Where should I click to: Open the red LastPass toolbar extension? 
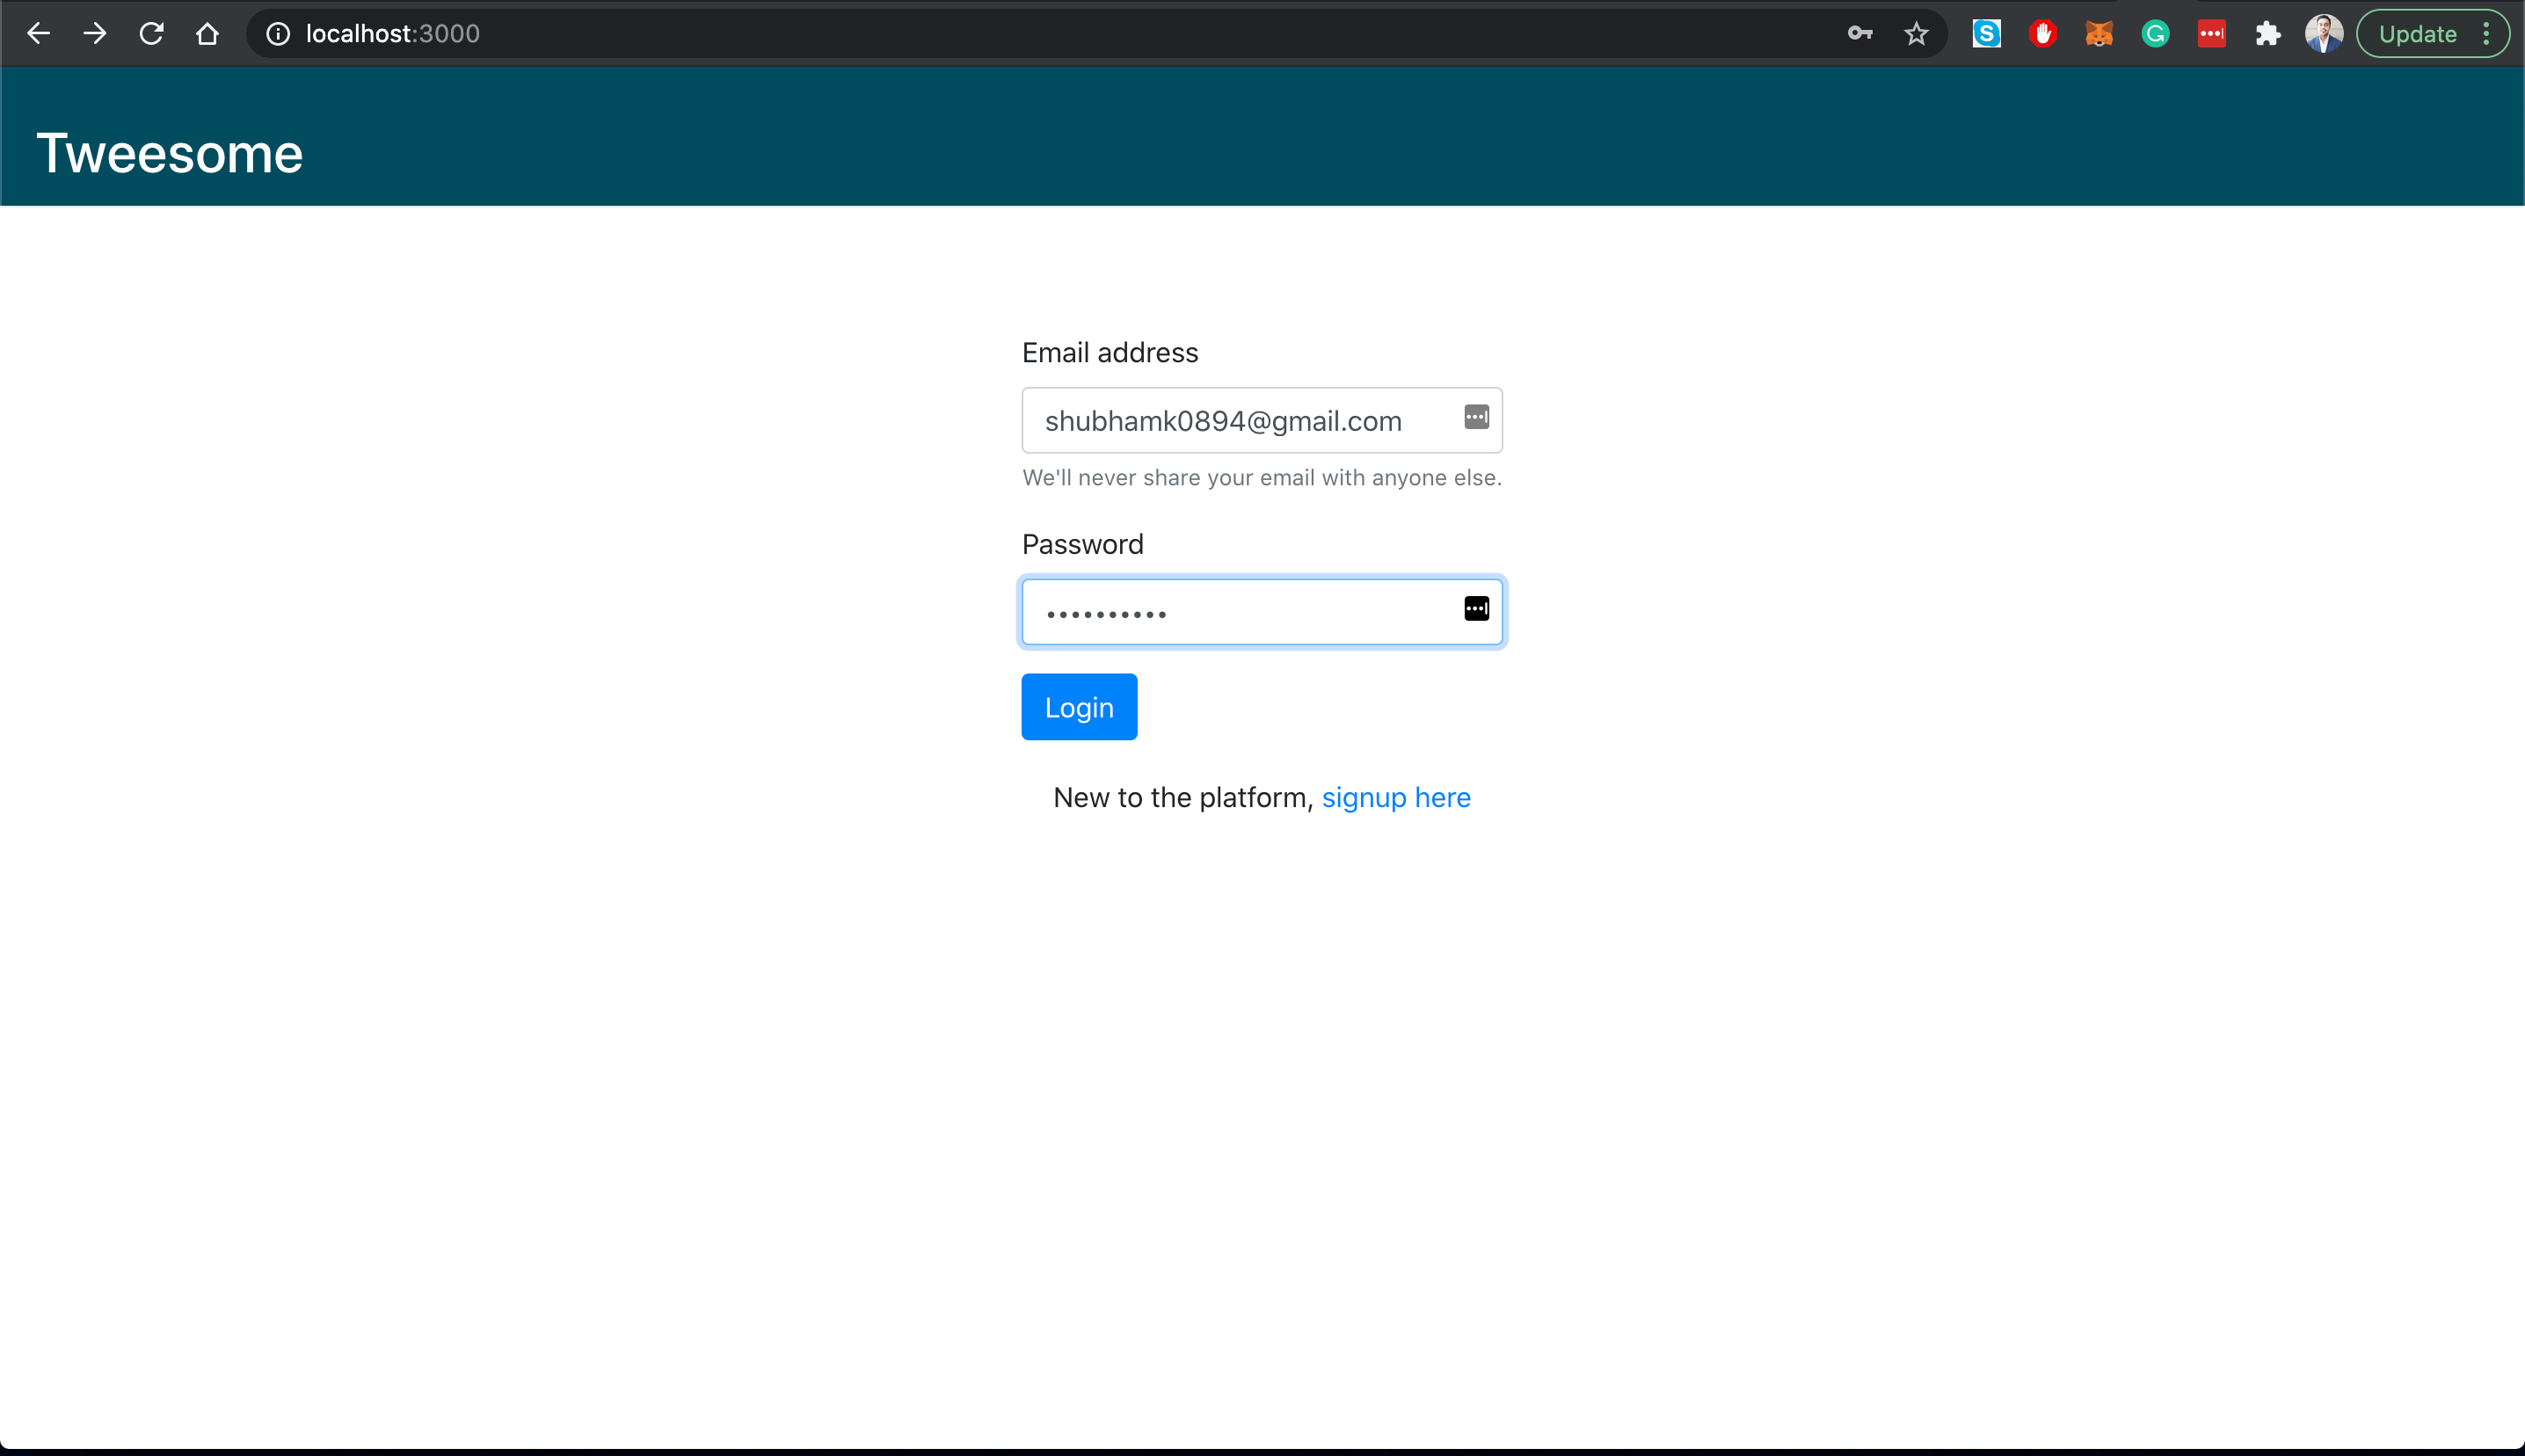(2211, 34)
